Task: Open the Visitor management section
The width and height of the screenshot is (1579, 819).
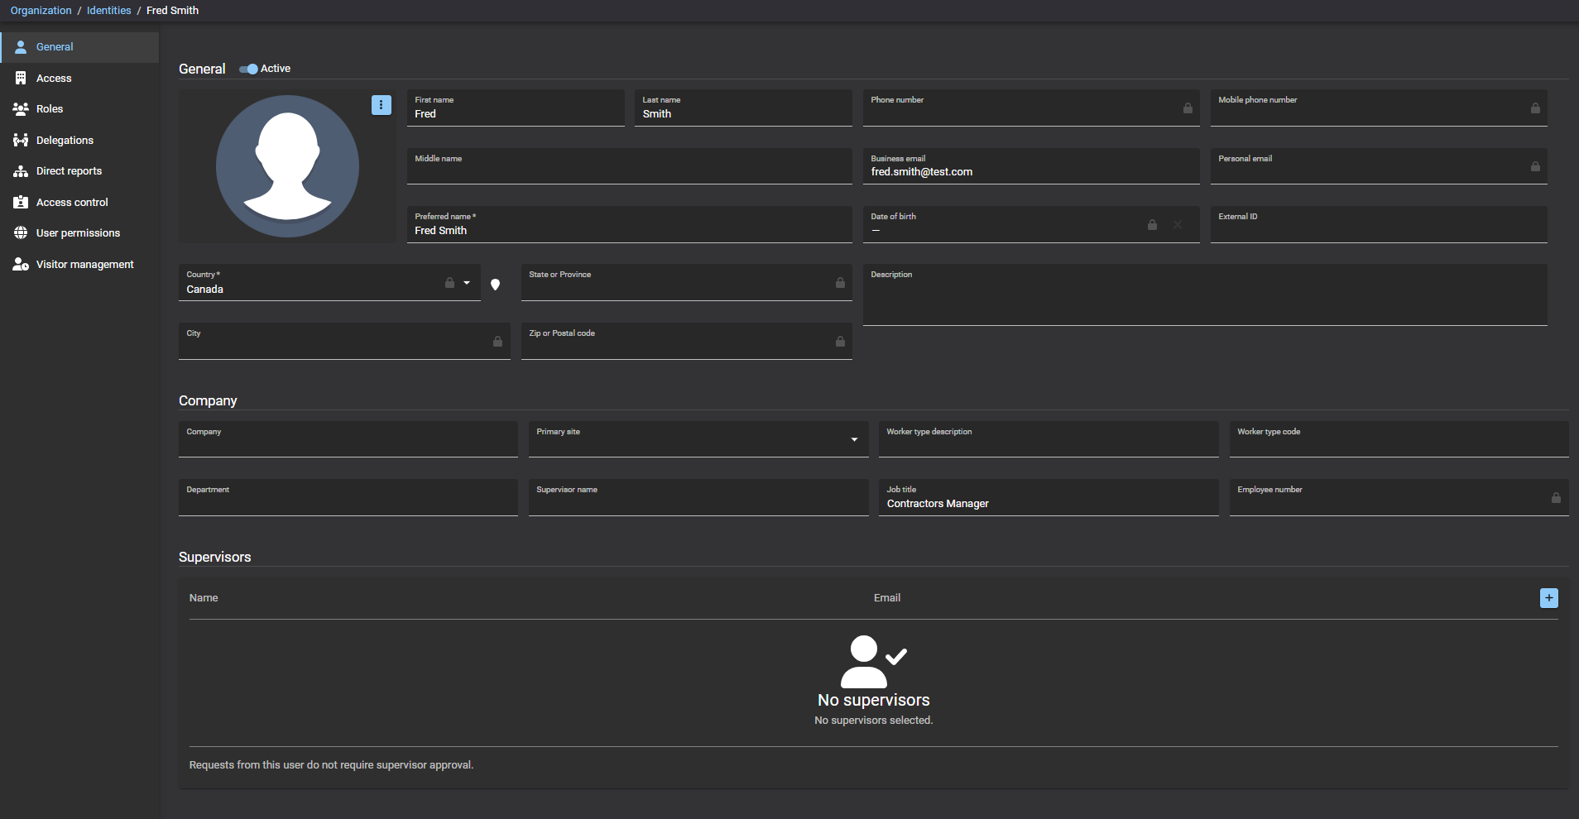Action: tap(79, 264)
